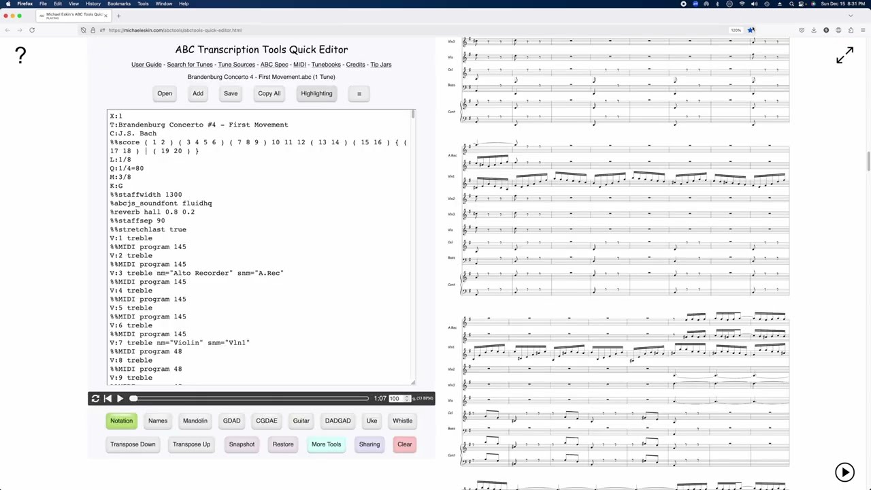Open the Firefox extensions icon
Screen dimensions: 871x490
tap(851, 30)
